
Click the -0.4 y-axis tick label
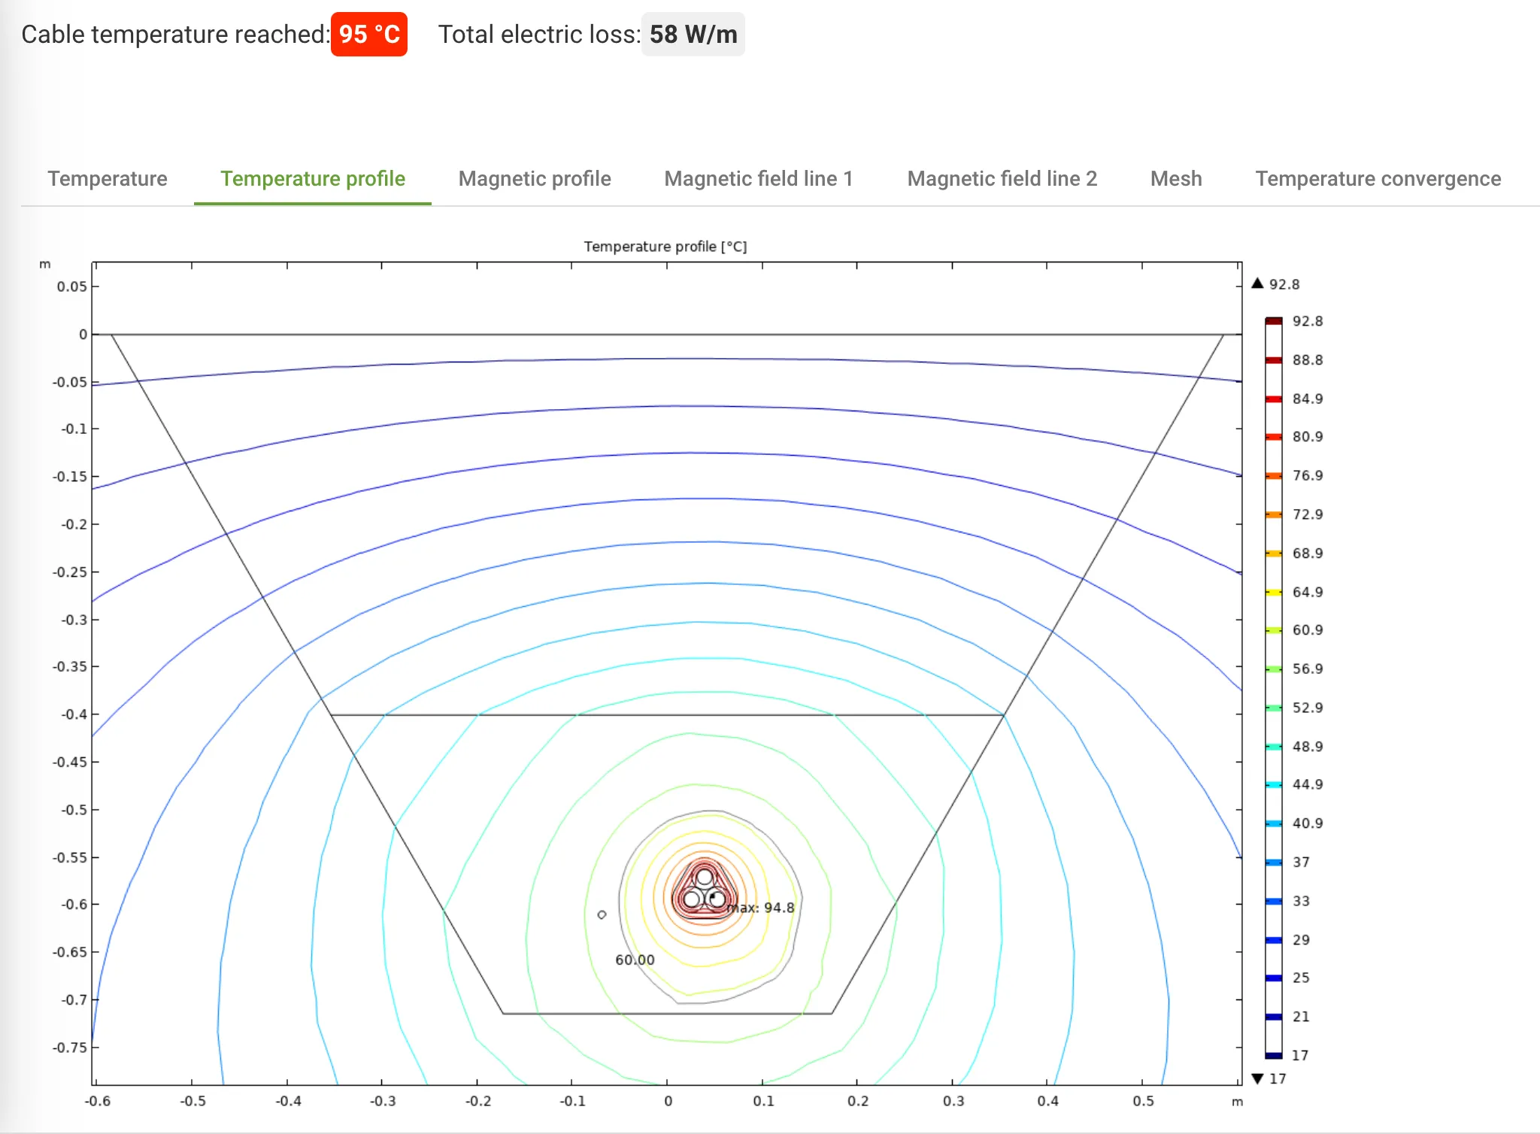[x=74, y=714]
